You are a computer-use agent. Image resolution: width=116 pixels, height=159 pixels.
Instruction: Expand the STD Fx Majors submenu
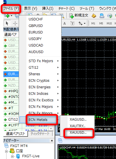(40, 61)
